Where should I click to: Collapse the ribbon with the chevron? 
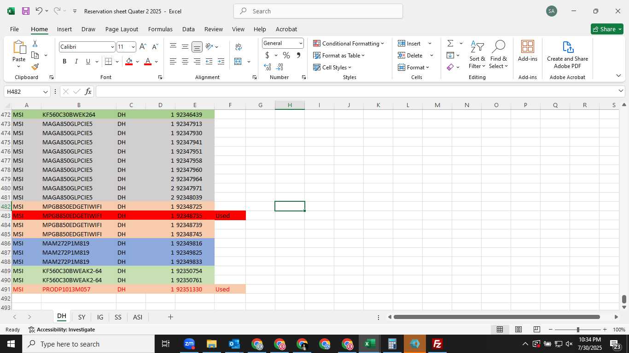(x=618, y=76)
